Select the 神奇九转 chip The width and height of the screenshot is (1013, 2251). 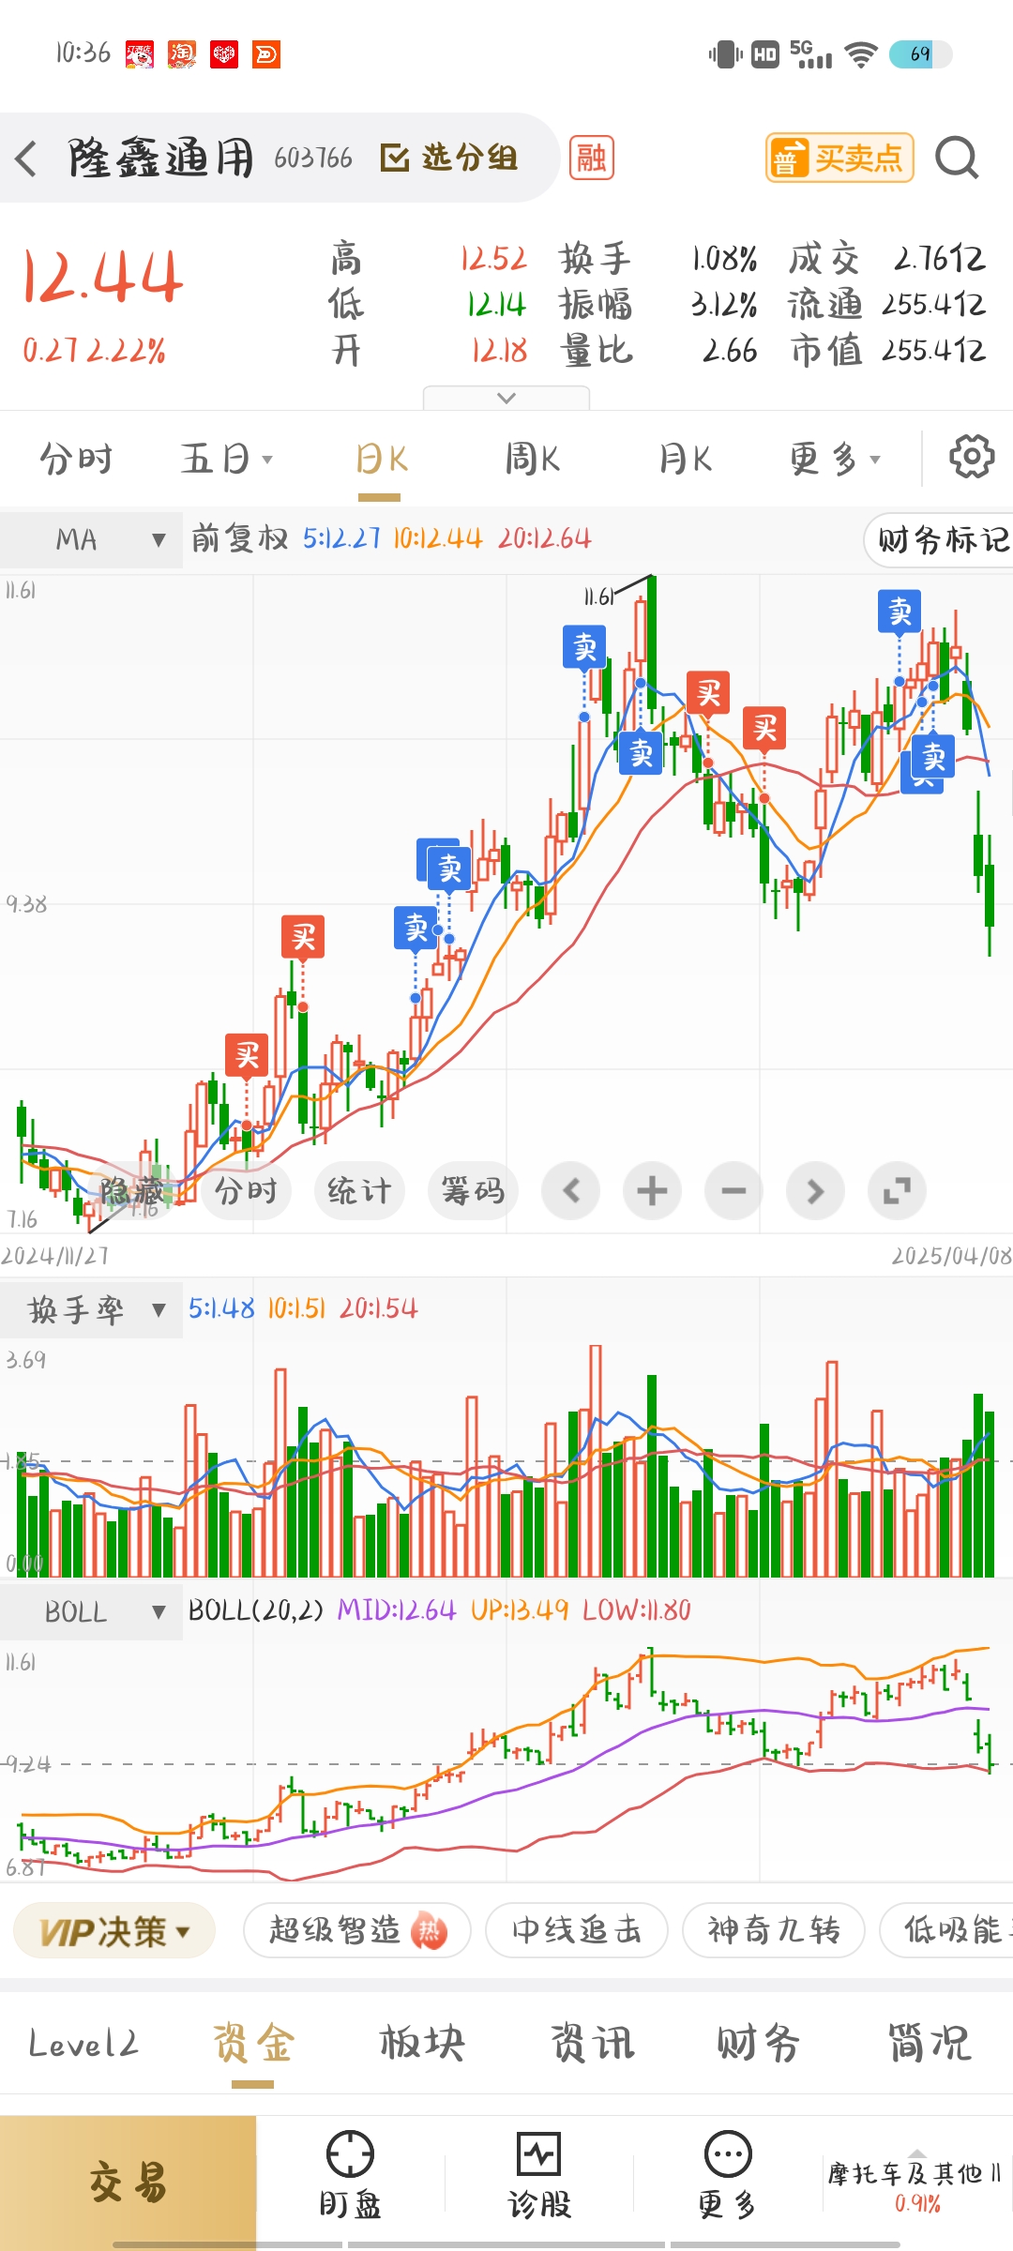coord(773,1931)
